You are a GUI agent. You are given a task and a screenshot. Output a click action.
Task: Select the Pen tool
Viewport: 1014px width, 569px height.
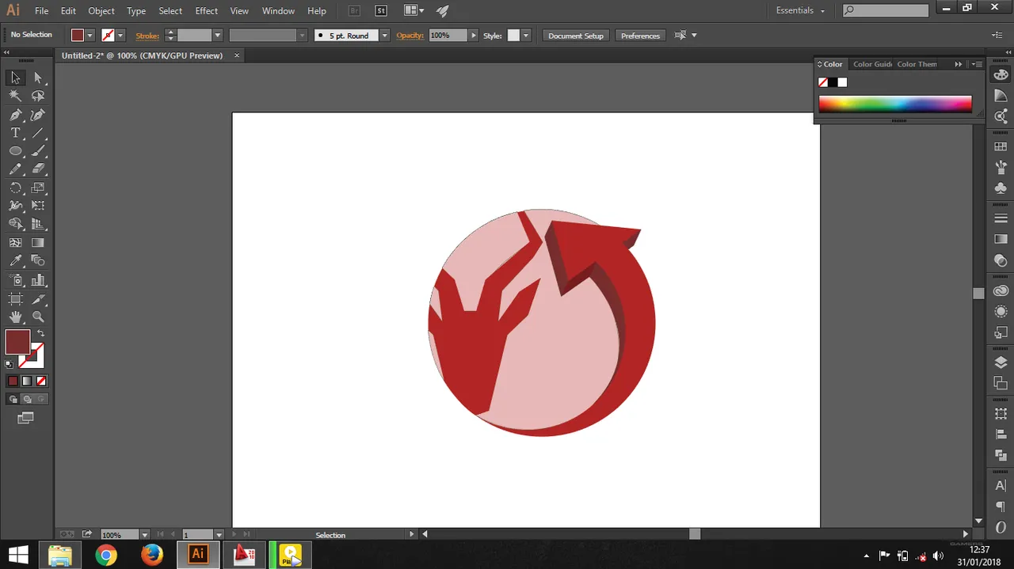15,115
